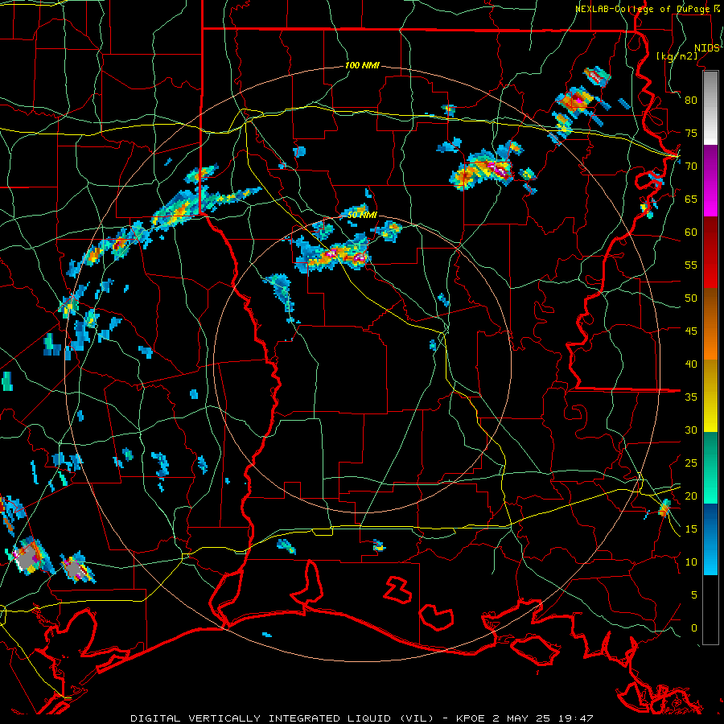Click the scale value 45

click(x=691, y=331)
